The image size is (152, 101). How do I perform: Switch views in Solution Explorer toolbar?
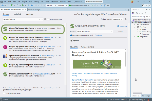click(x=133, y=13)
